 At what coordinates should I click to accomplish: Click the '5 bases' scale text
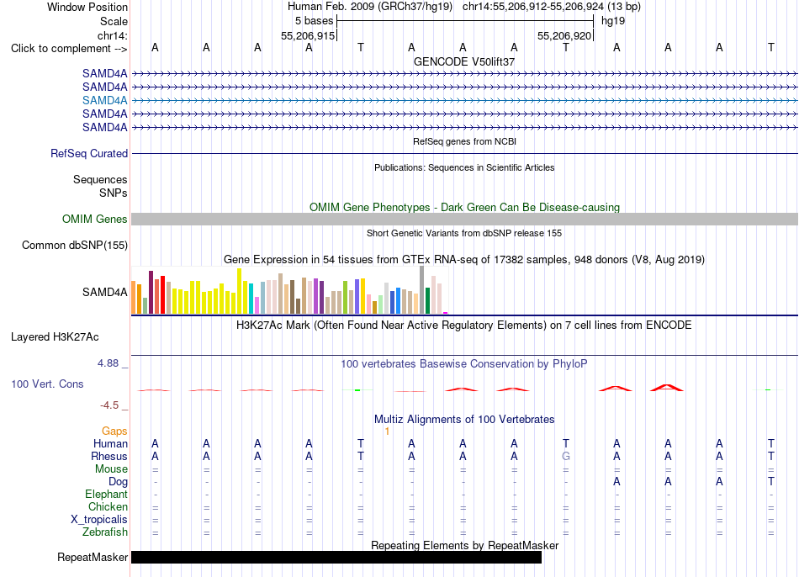pos(314,21)
